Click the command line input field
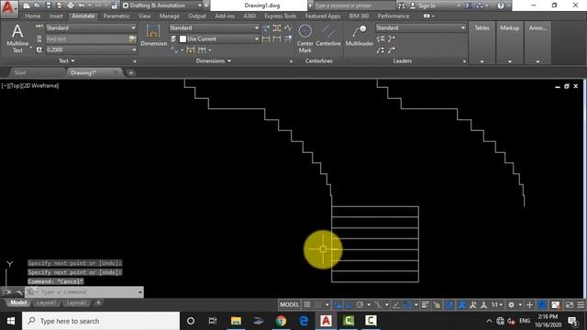Image resolution: width=587 pixels, height=330 pixels. (x=87, y=291)
